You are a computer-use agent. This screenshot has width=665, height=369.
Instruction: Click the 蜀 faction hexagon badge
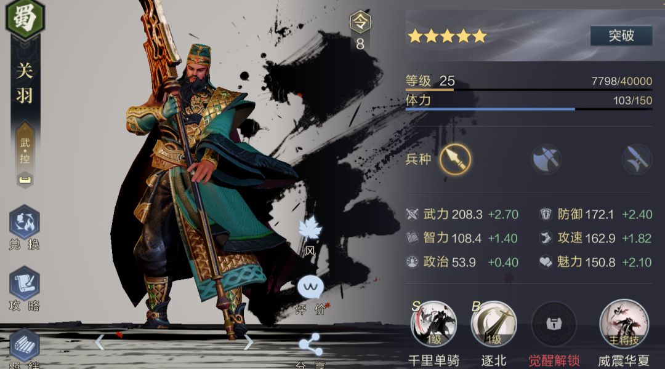25,18
